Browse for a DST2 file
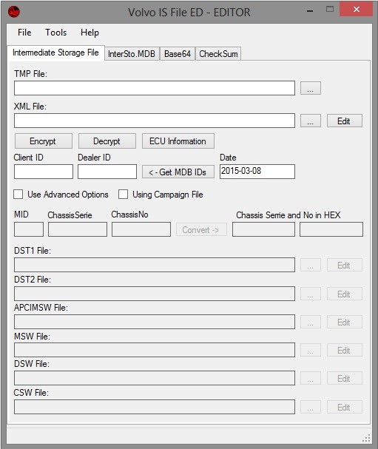 click(x=311, y=294)
